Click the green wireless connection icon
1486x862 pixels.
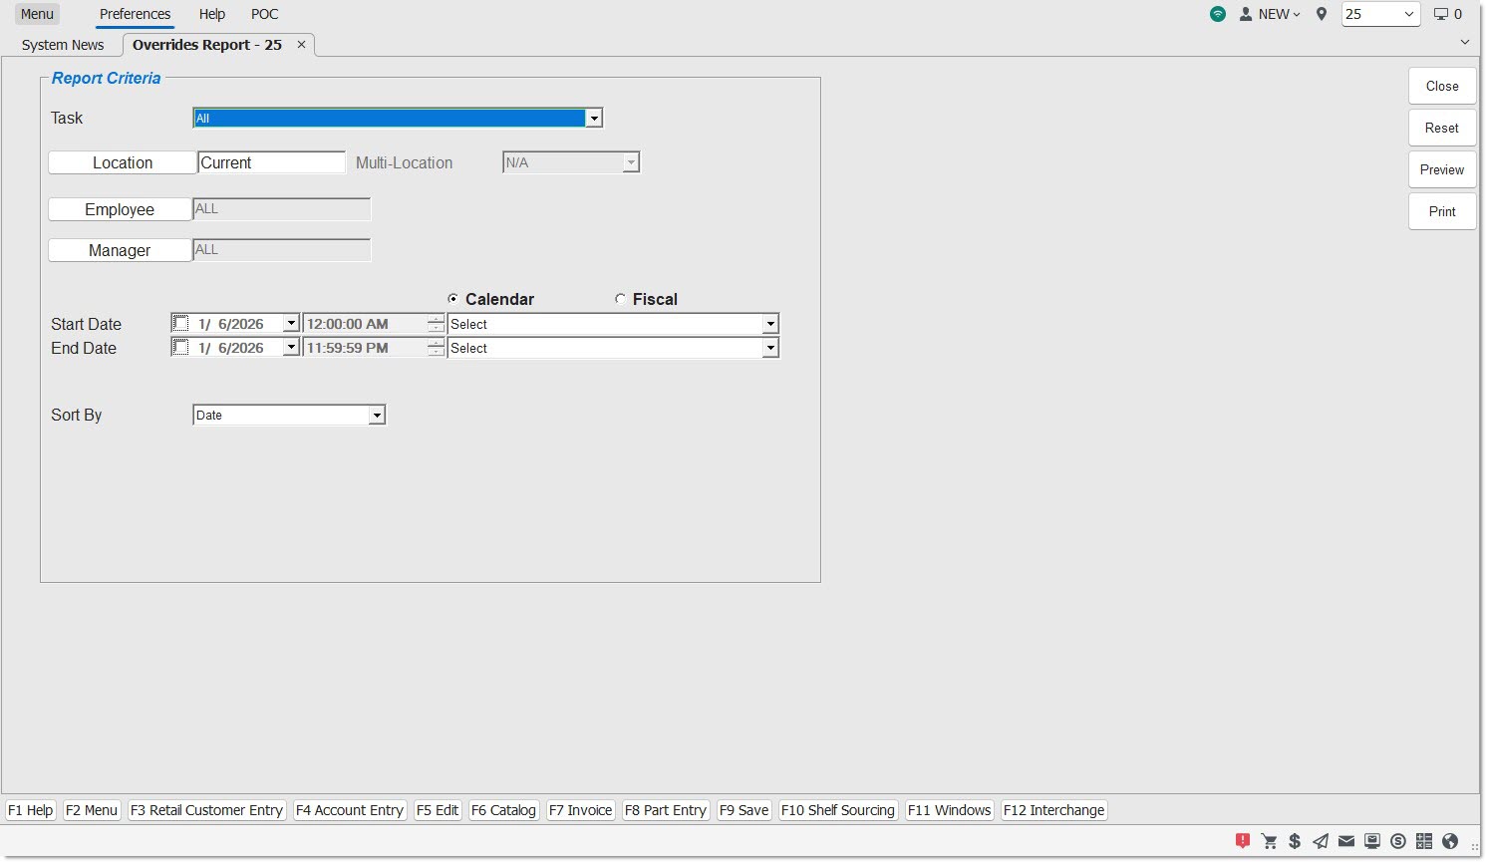[1218, 14]
